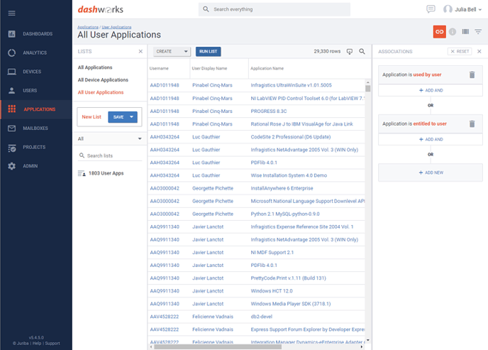This screenshot has width=488, height=350.
Task: Add AND under 'used by user'
Action: (x=431, y=90)
